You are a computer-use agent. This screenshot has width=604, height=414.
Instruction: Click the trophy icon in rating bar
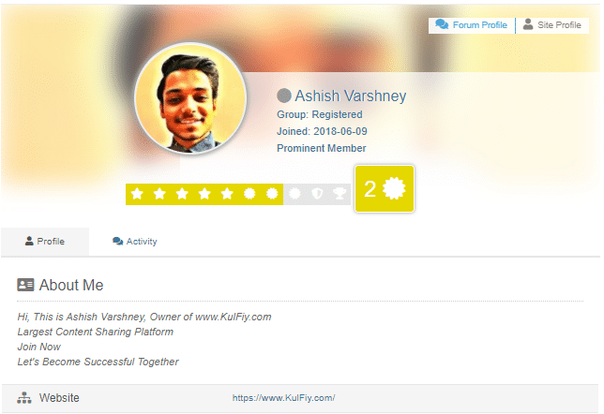pyautogui.click(x=340, y=194)
